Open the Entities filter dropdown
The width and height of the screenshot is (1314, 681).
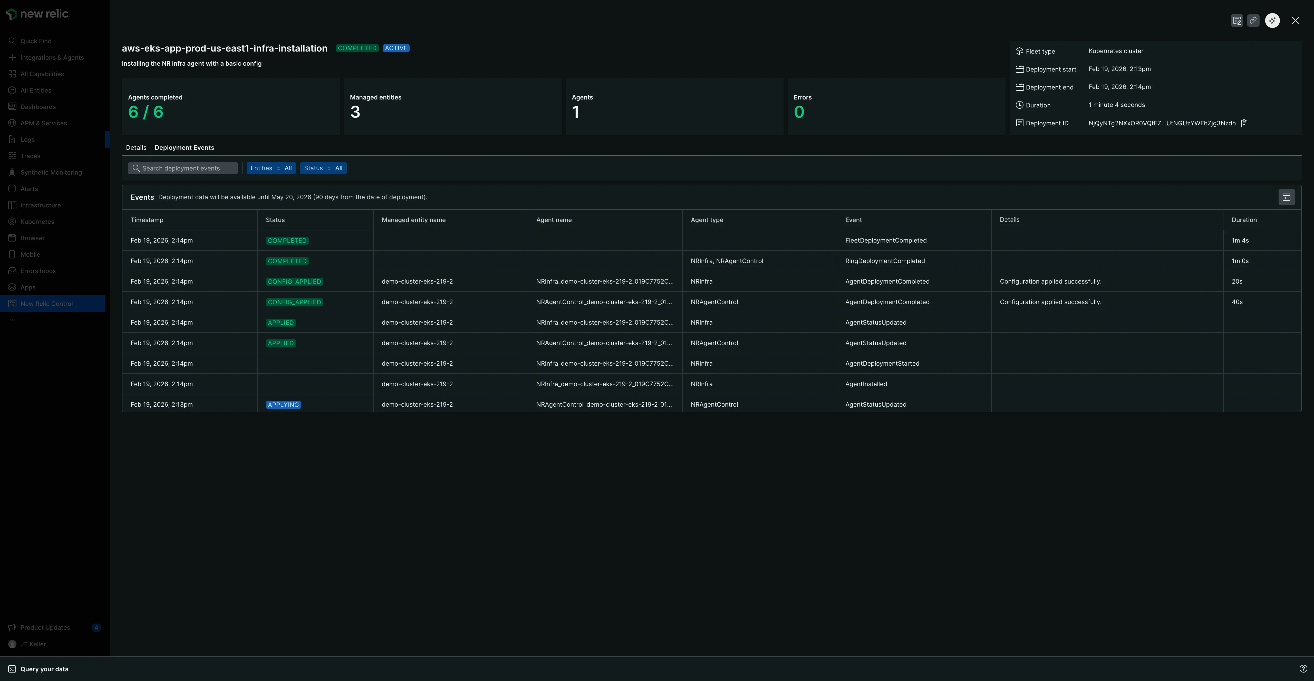tap(271, 168)
